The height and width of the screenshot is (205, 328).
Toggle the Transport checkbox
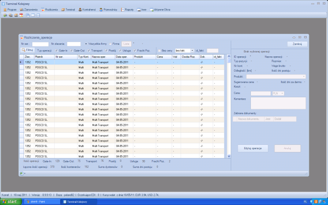coord(89,51)
